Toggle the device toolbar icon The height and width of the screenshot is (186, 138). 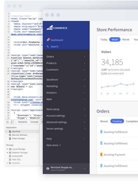point(12,122)
